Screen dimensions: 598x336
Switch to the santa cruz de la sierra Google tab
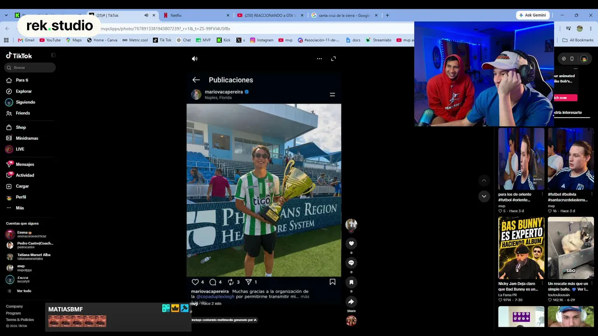344,15
